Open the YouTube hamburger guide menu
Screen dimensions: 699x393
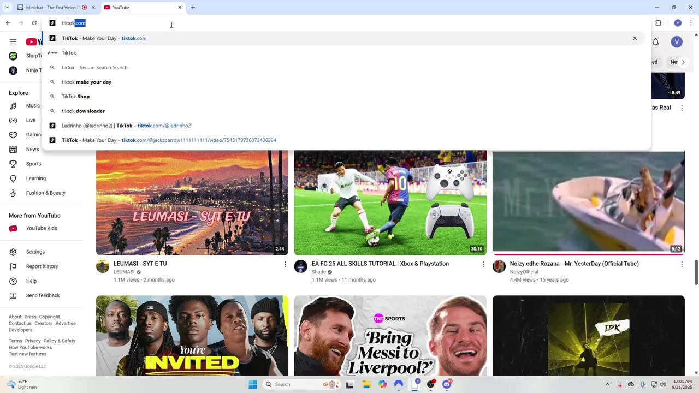pos(13,42)
